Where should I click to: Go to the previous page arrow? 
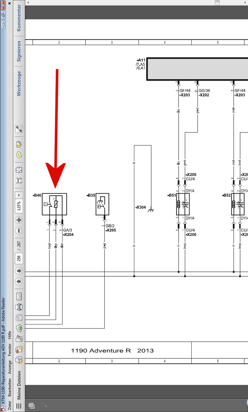pyautogui.click(x=19, y=282)
